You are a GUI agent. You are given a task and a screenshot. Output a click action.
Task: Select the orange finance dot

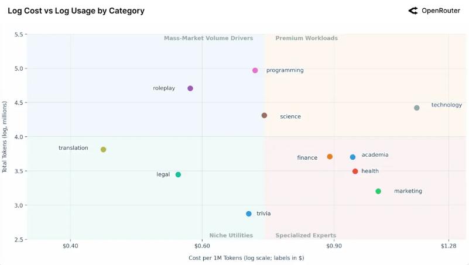click(330, 157)
